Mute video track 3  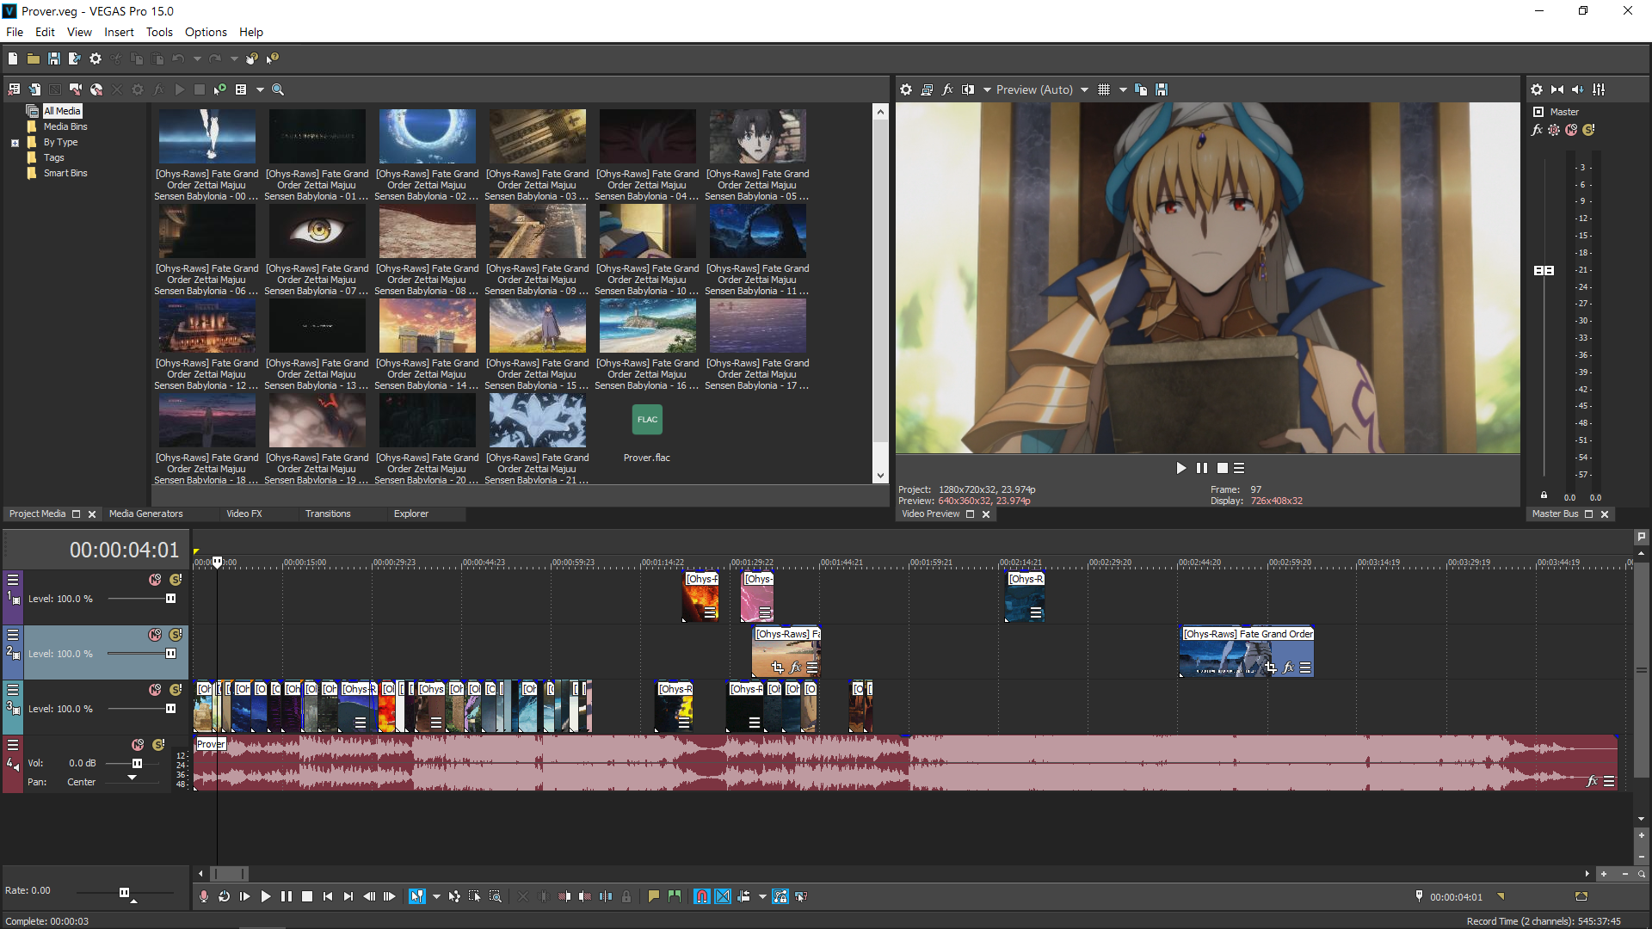point(155,690)
